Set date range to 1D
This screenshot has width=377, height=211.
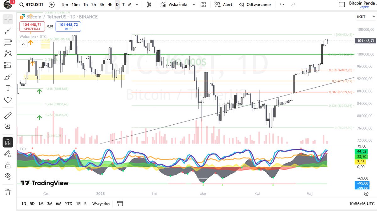coord(24,203)
